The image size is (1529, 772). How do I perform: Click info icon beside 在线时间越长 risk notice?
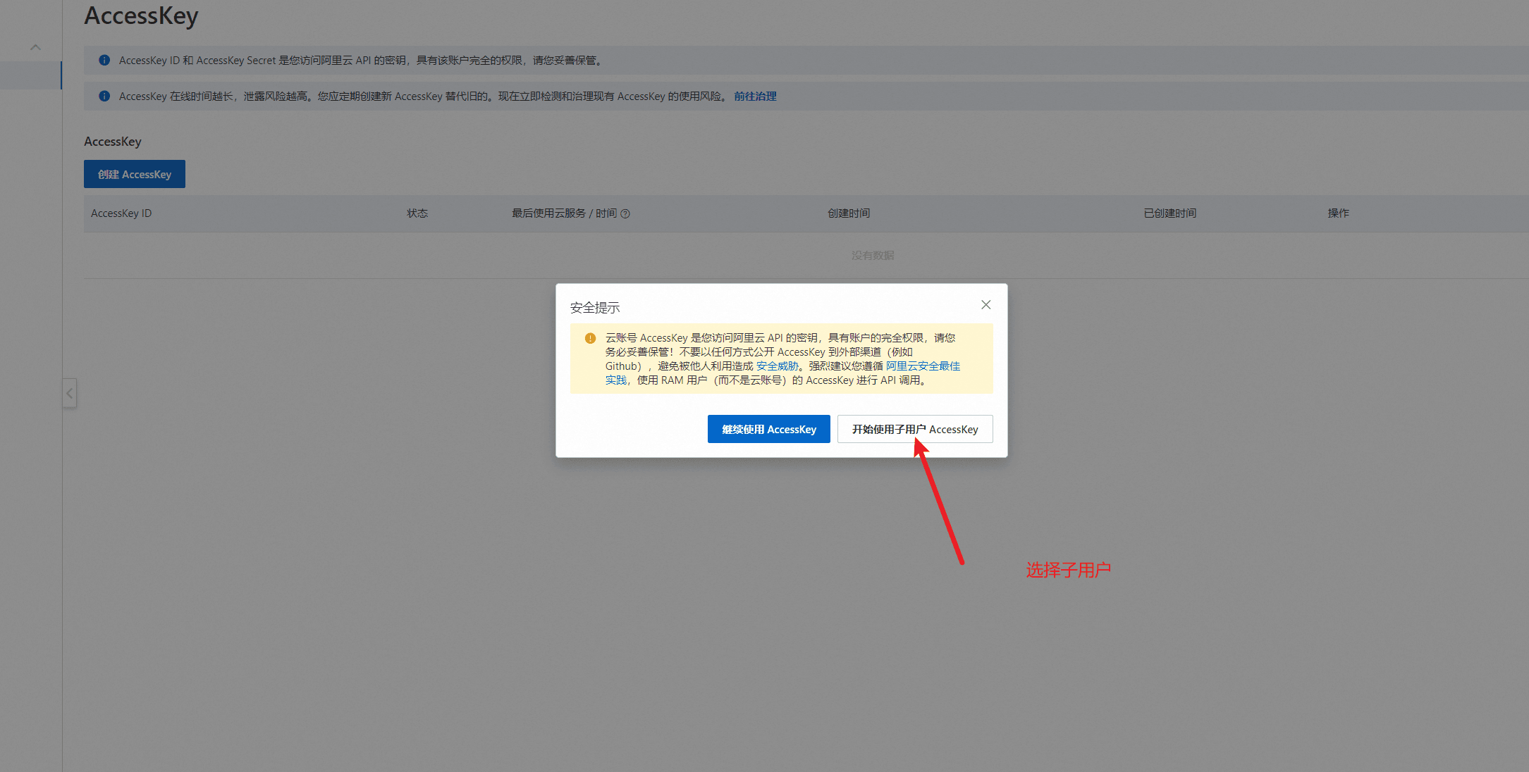click(104, 96)
